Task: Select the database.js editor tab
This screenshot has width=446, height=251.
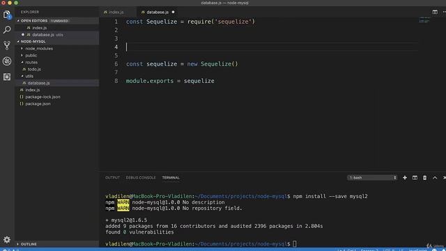Action: click(157, 12)
